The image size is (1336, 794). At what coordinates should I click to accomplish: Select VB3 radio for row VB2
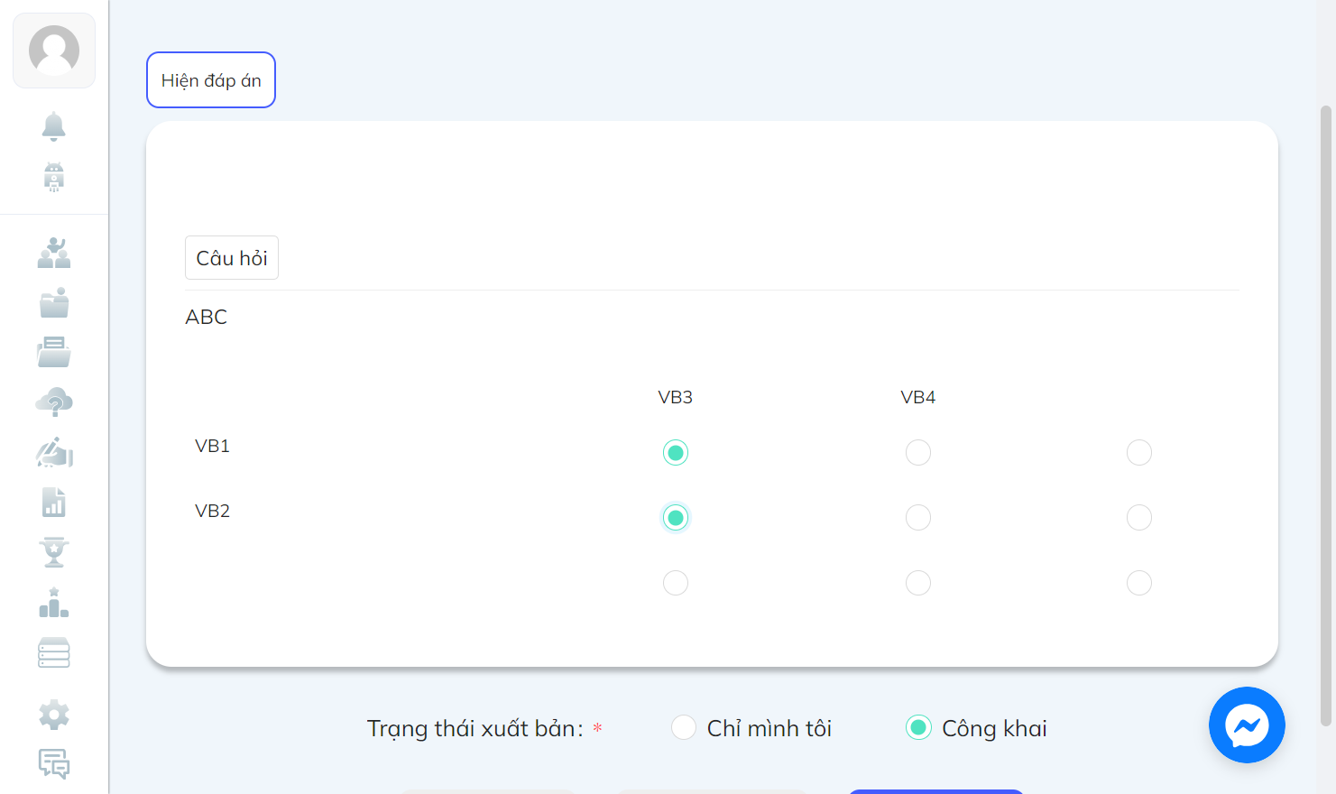point(676,517)
